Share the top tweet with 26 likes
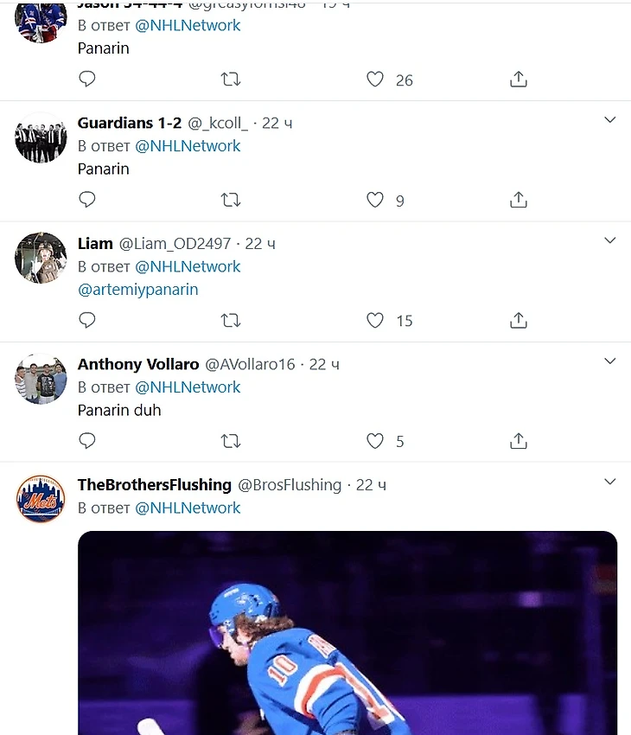 [519, 80]
